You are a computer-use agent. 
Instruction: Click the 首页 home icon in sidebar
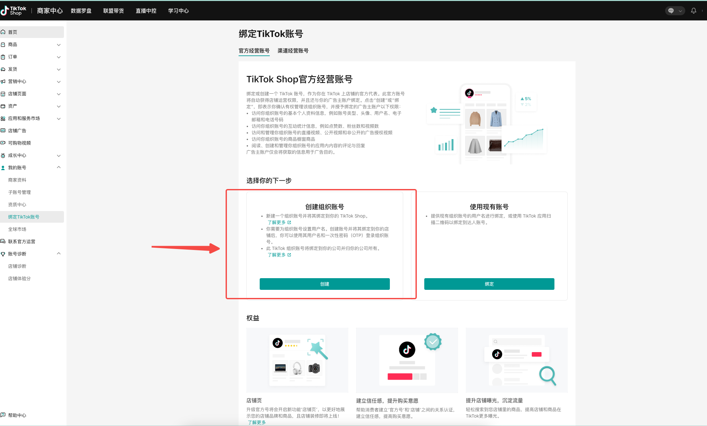coord(3,32)
